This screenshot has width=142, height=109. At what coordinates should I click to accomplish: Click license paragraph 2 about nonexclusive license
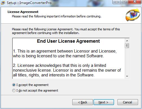[67, 70]
